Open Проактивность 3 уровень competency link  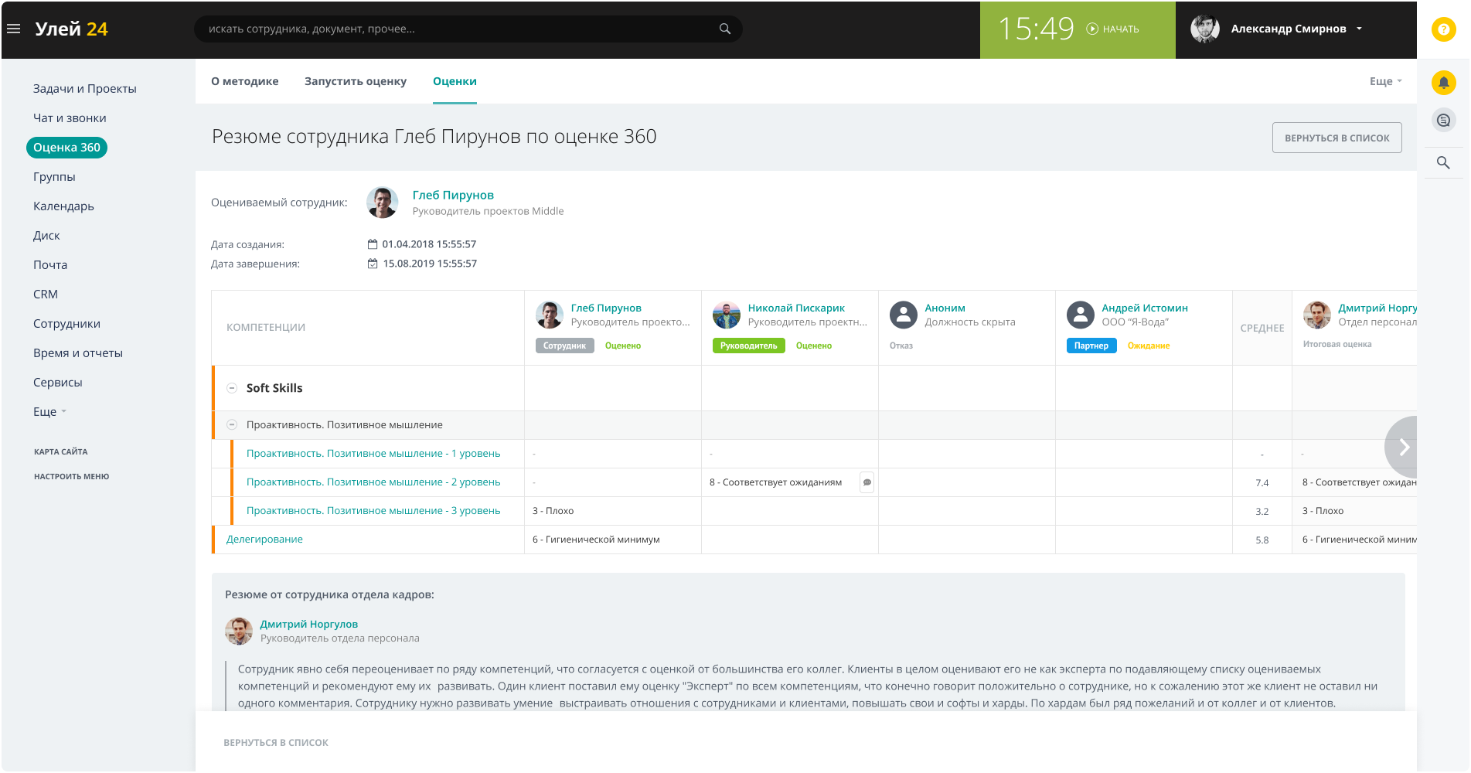point(373,511)
